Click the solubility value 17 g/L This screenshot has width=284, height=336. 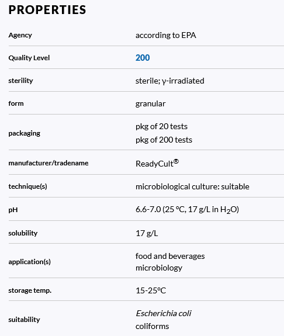[x=147, y=233]
